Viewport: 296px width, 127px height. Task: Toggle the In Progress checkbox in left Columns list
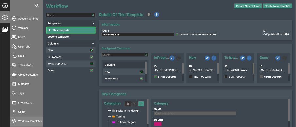(92, 57)
